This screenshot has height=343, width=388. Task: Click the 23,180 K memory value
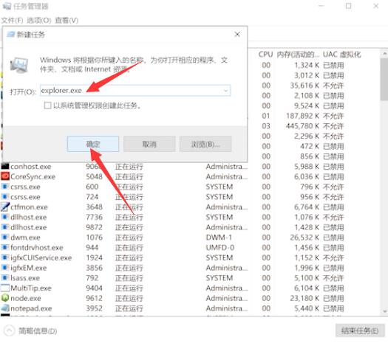pos(304,298)
